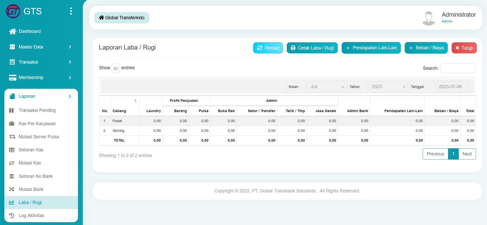
Task: Sort the table by Cabang column arrow
Action: (x=136, y=101)
